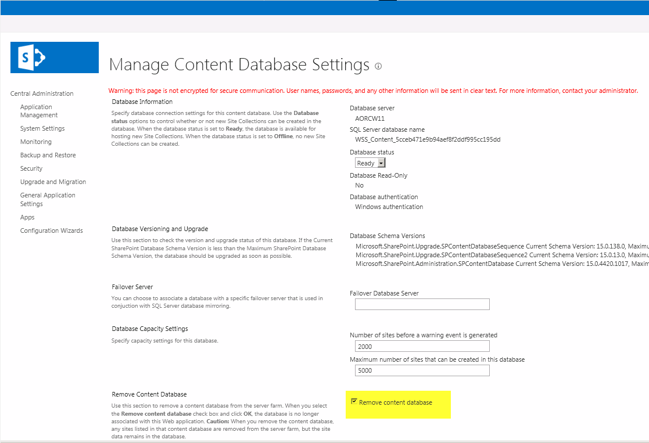Click the Failover Server section heading
Screen dimensions: 649x443
pos(132,287)
